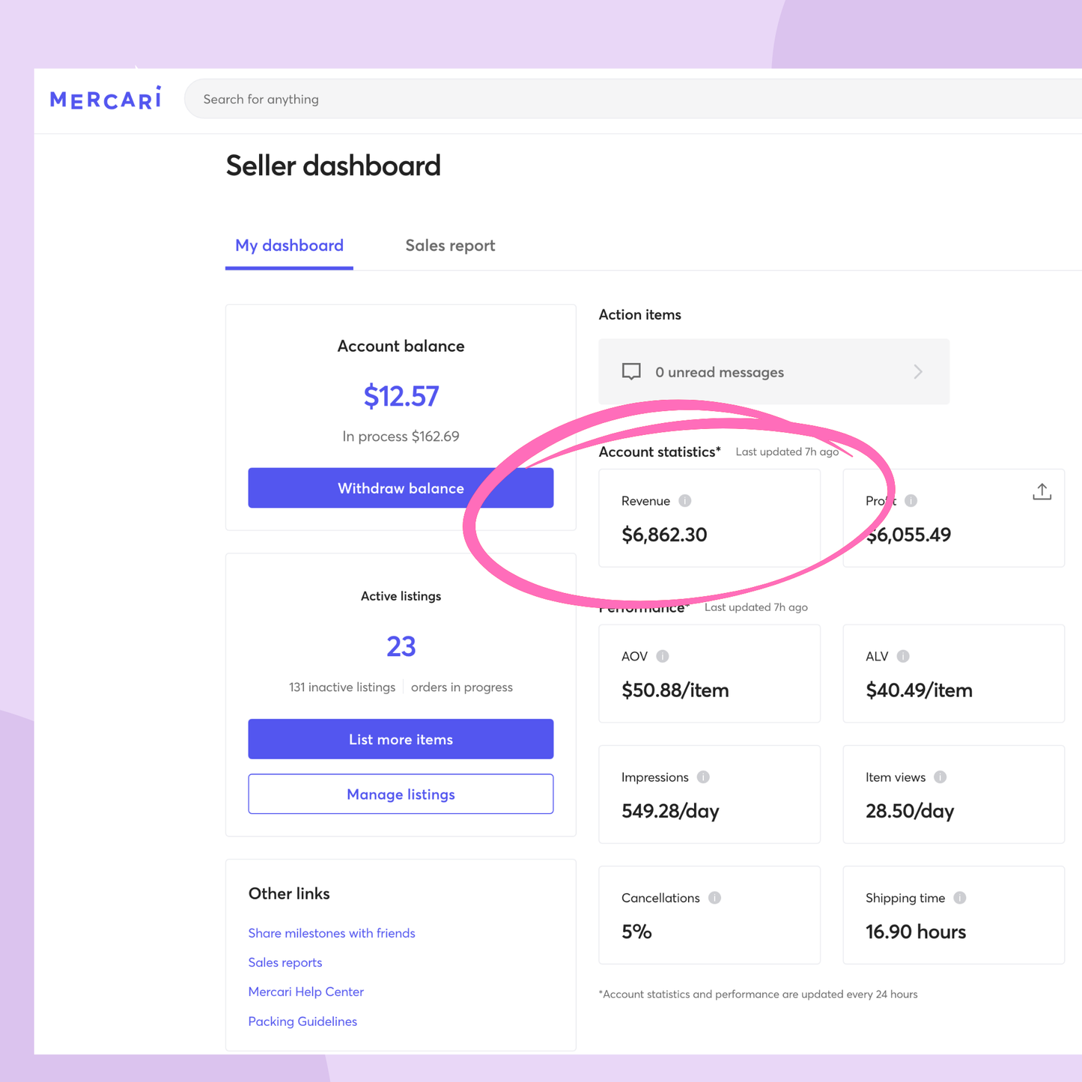Click the Withdraw balance button
The height and width of the screenshot is (1082, 1082).
[401, 488]
